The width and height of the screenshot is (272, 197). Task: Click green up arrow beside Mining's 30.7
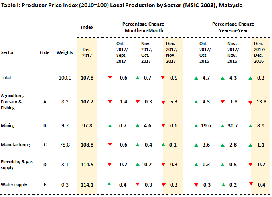pyautogui.click(x=224, y=126)
